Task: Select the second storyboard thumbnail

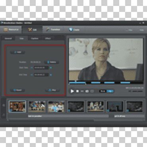Action: point(37,106)
